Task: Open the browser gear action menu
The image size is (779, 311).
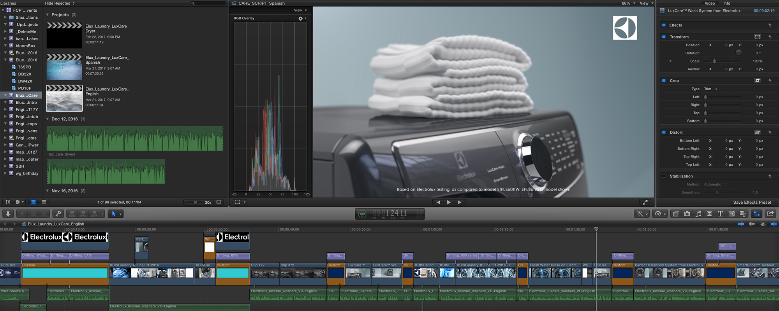Action: (19, 202)
